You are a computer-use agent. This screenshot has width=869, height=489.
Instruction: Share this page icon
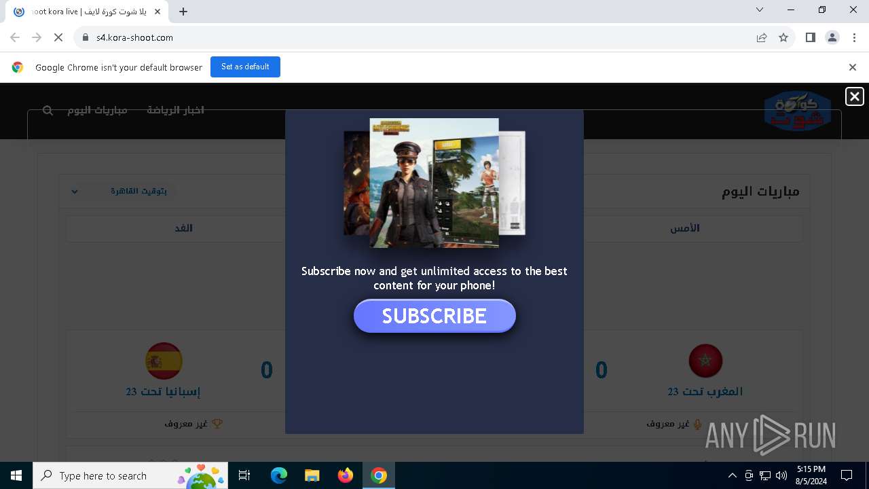(762, 37)
